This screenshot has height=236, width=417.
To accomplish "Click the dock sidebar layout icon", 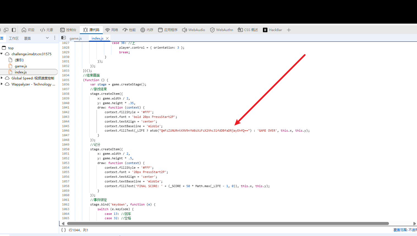I will [14, 30].
